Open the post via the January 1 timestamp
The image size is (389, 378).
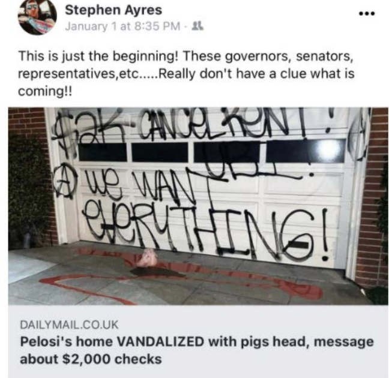122,26
